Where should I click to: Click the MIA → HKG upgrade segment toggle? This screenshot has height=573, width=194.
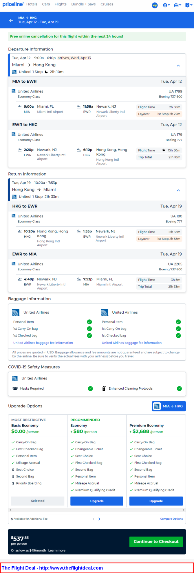(x=169, y=406)
